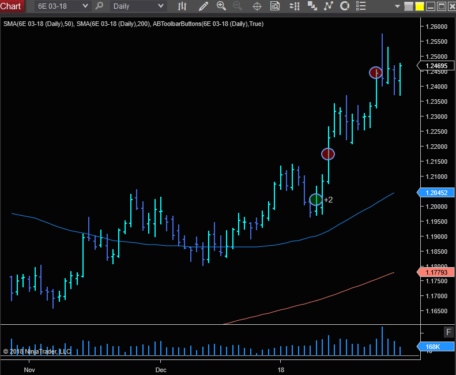This screenshot has height=375, width=456.
Task: Click the red execution marker near 1.24500
Action: click(376, 73)
